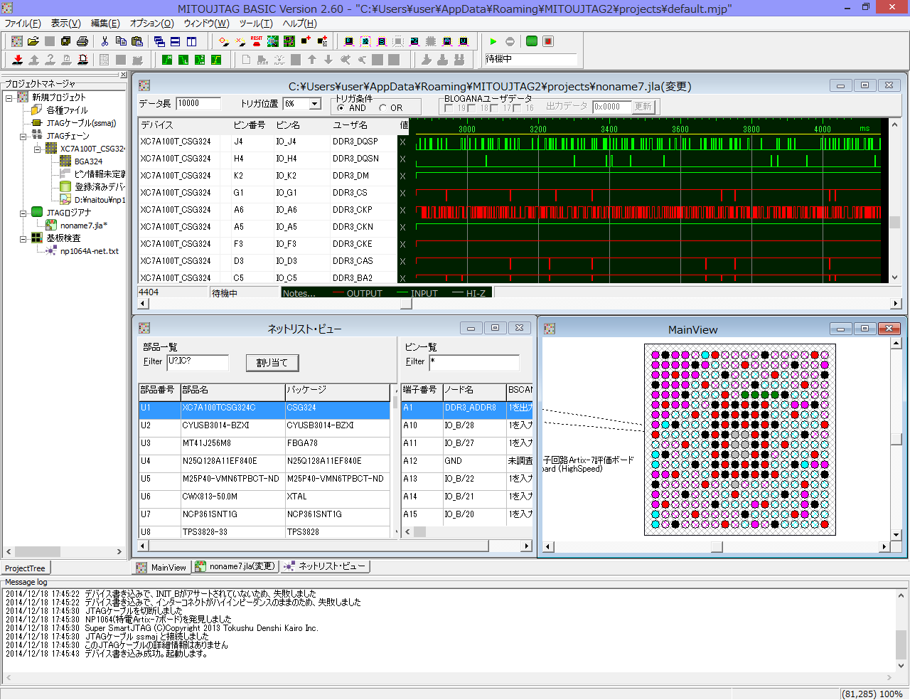The image size is (910, 700).
Task: Click the waveform horizontal scrollbar thumb
Action: 406,304
